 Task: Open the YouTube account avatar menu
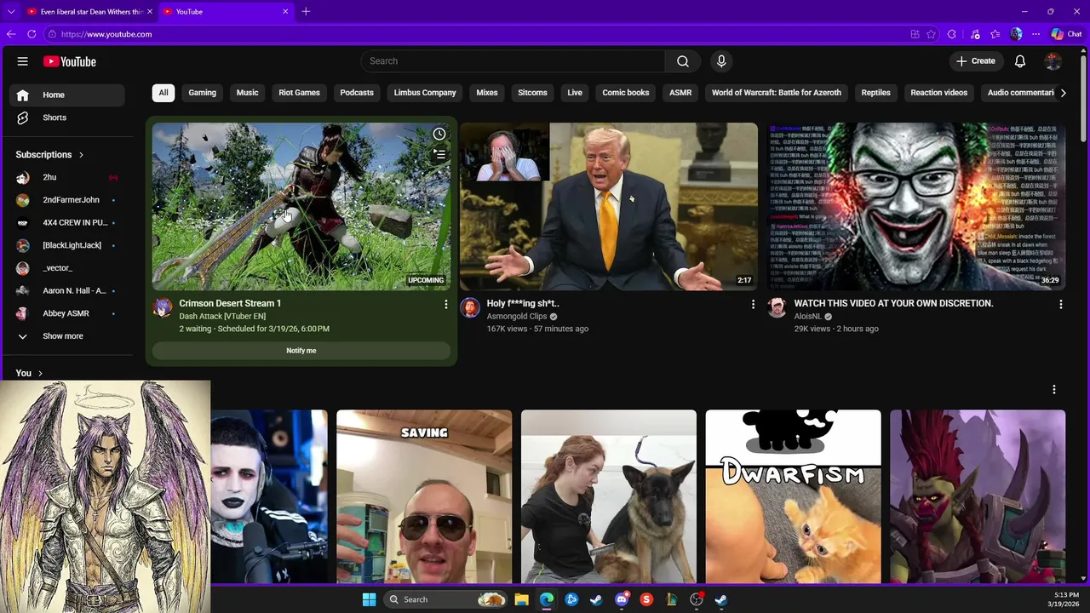click(1053, 61)
